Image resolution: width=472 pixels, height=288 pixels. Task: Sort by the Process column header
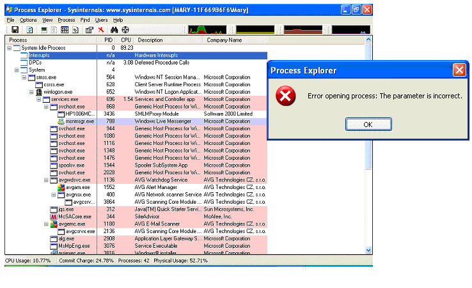point(51,40)
